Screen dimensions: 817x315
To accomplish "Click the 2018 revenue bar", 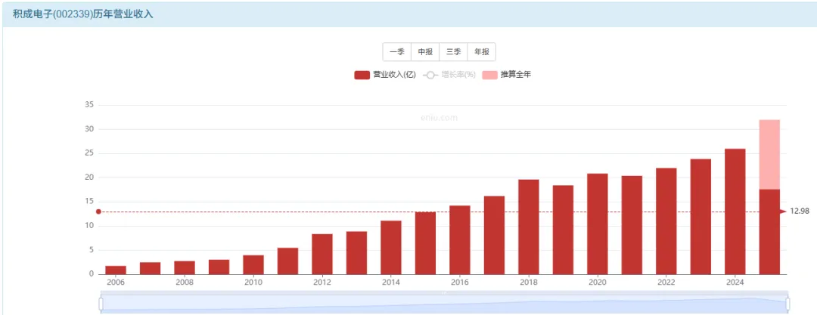I will click(528, 227).
